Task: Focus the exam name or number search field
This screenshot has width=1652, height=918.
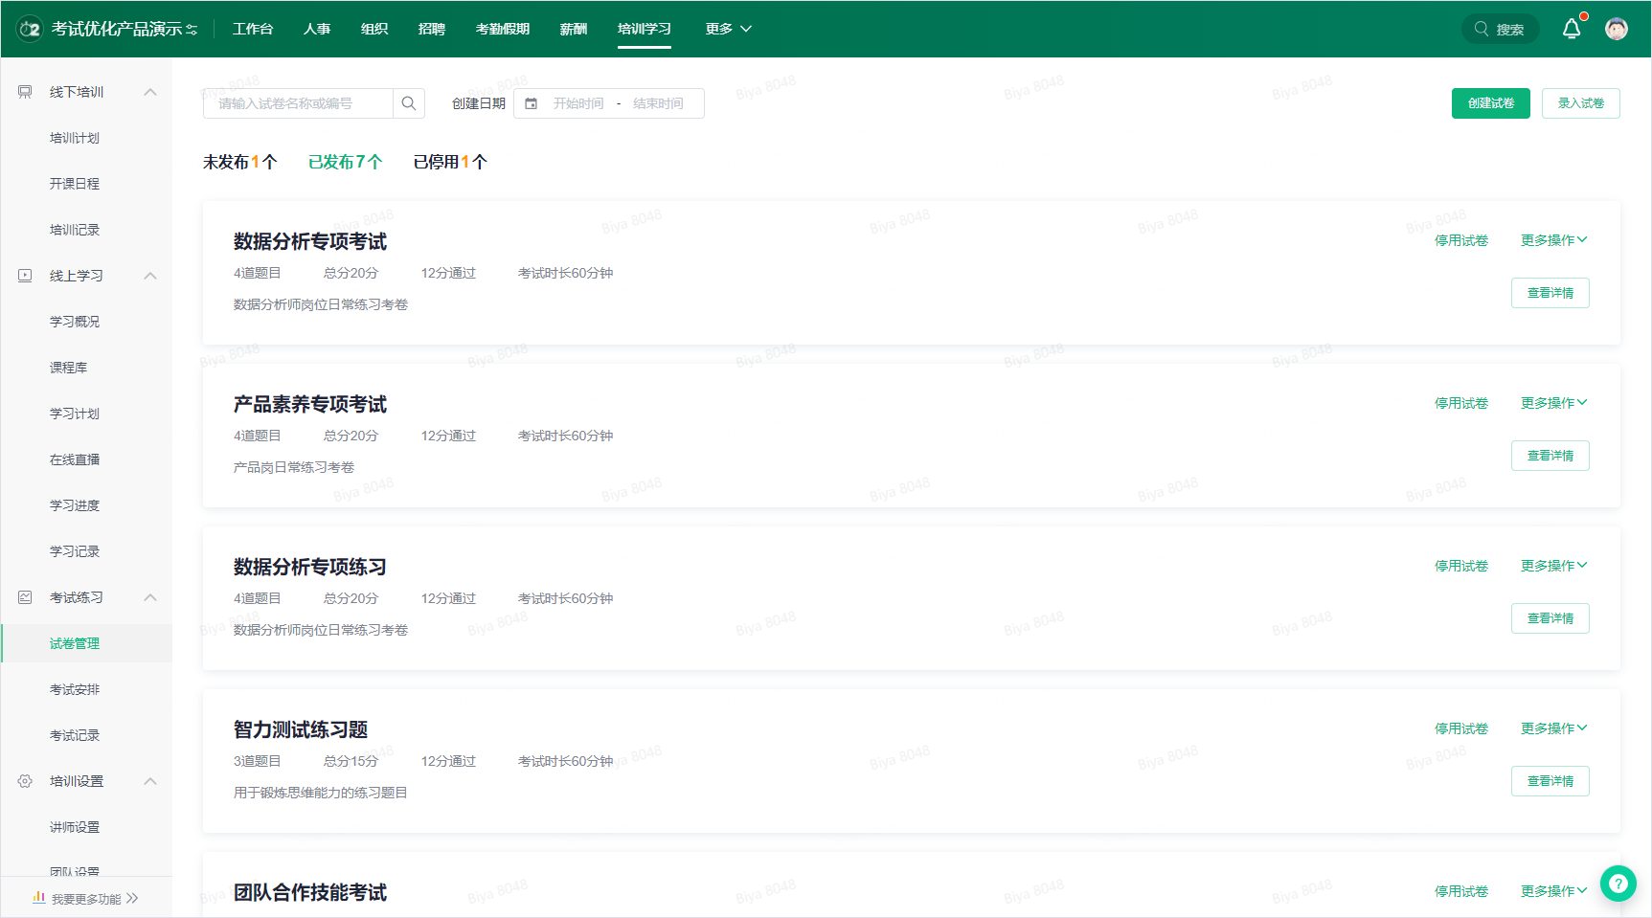Action: 298,103
